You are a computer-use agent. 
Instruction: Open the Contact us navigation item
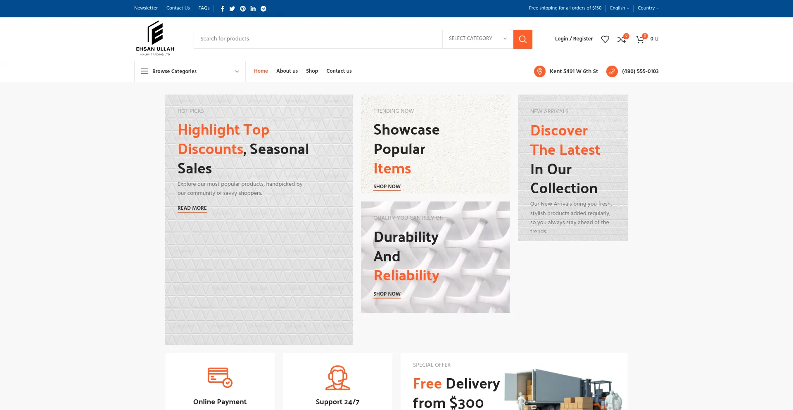[339, 71]
